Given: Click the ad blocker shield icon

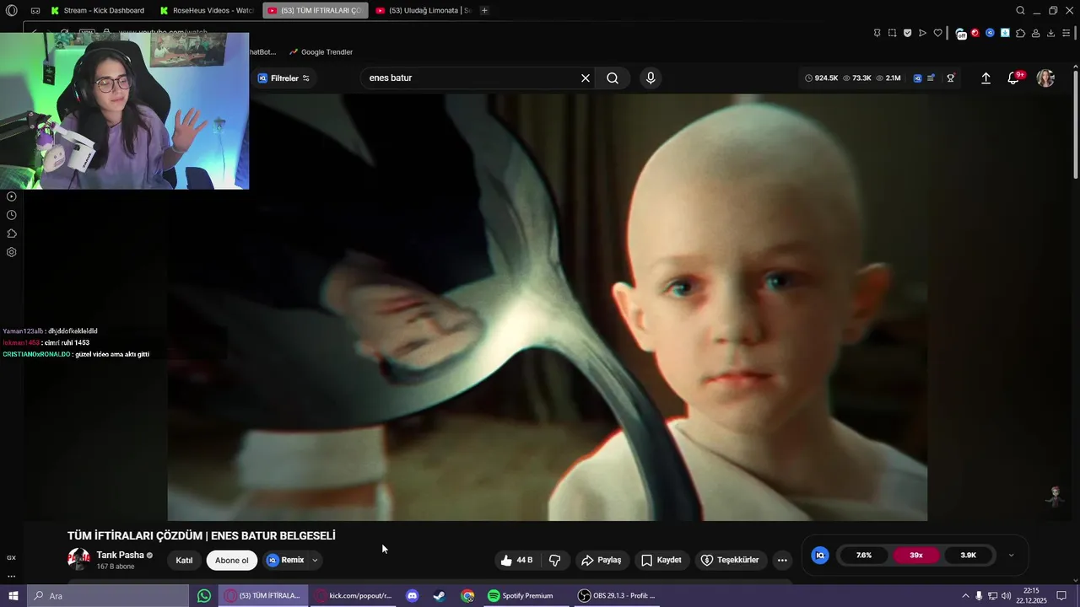Looking at the screenshot, I should (x=907, y=33).
